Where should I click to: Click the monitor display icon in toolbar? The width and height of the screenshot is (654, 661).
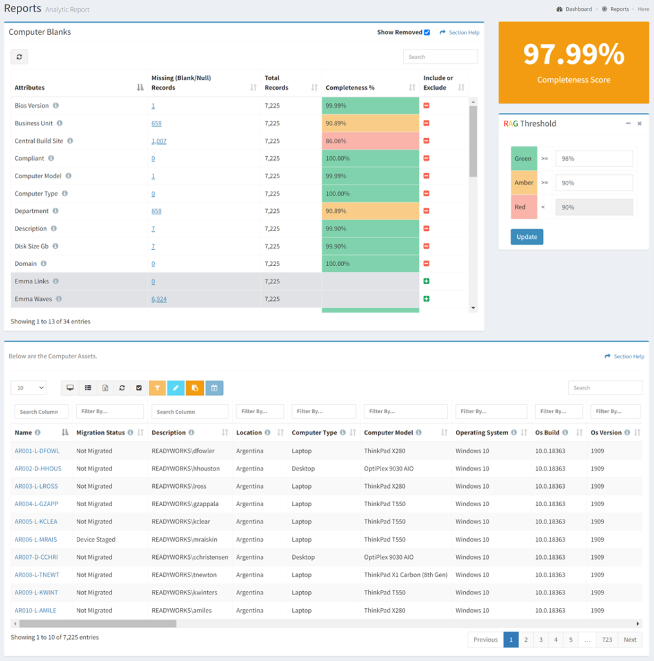[x=70, y=387]
